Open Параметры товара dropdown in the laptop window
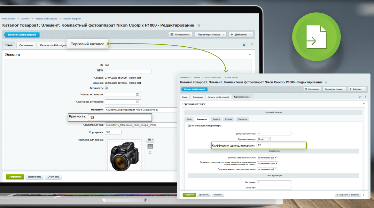The width and height of the screenshot is (374, 208). pos(211,35)
